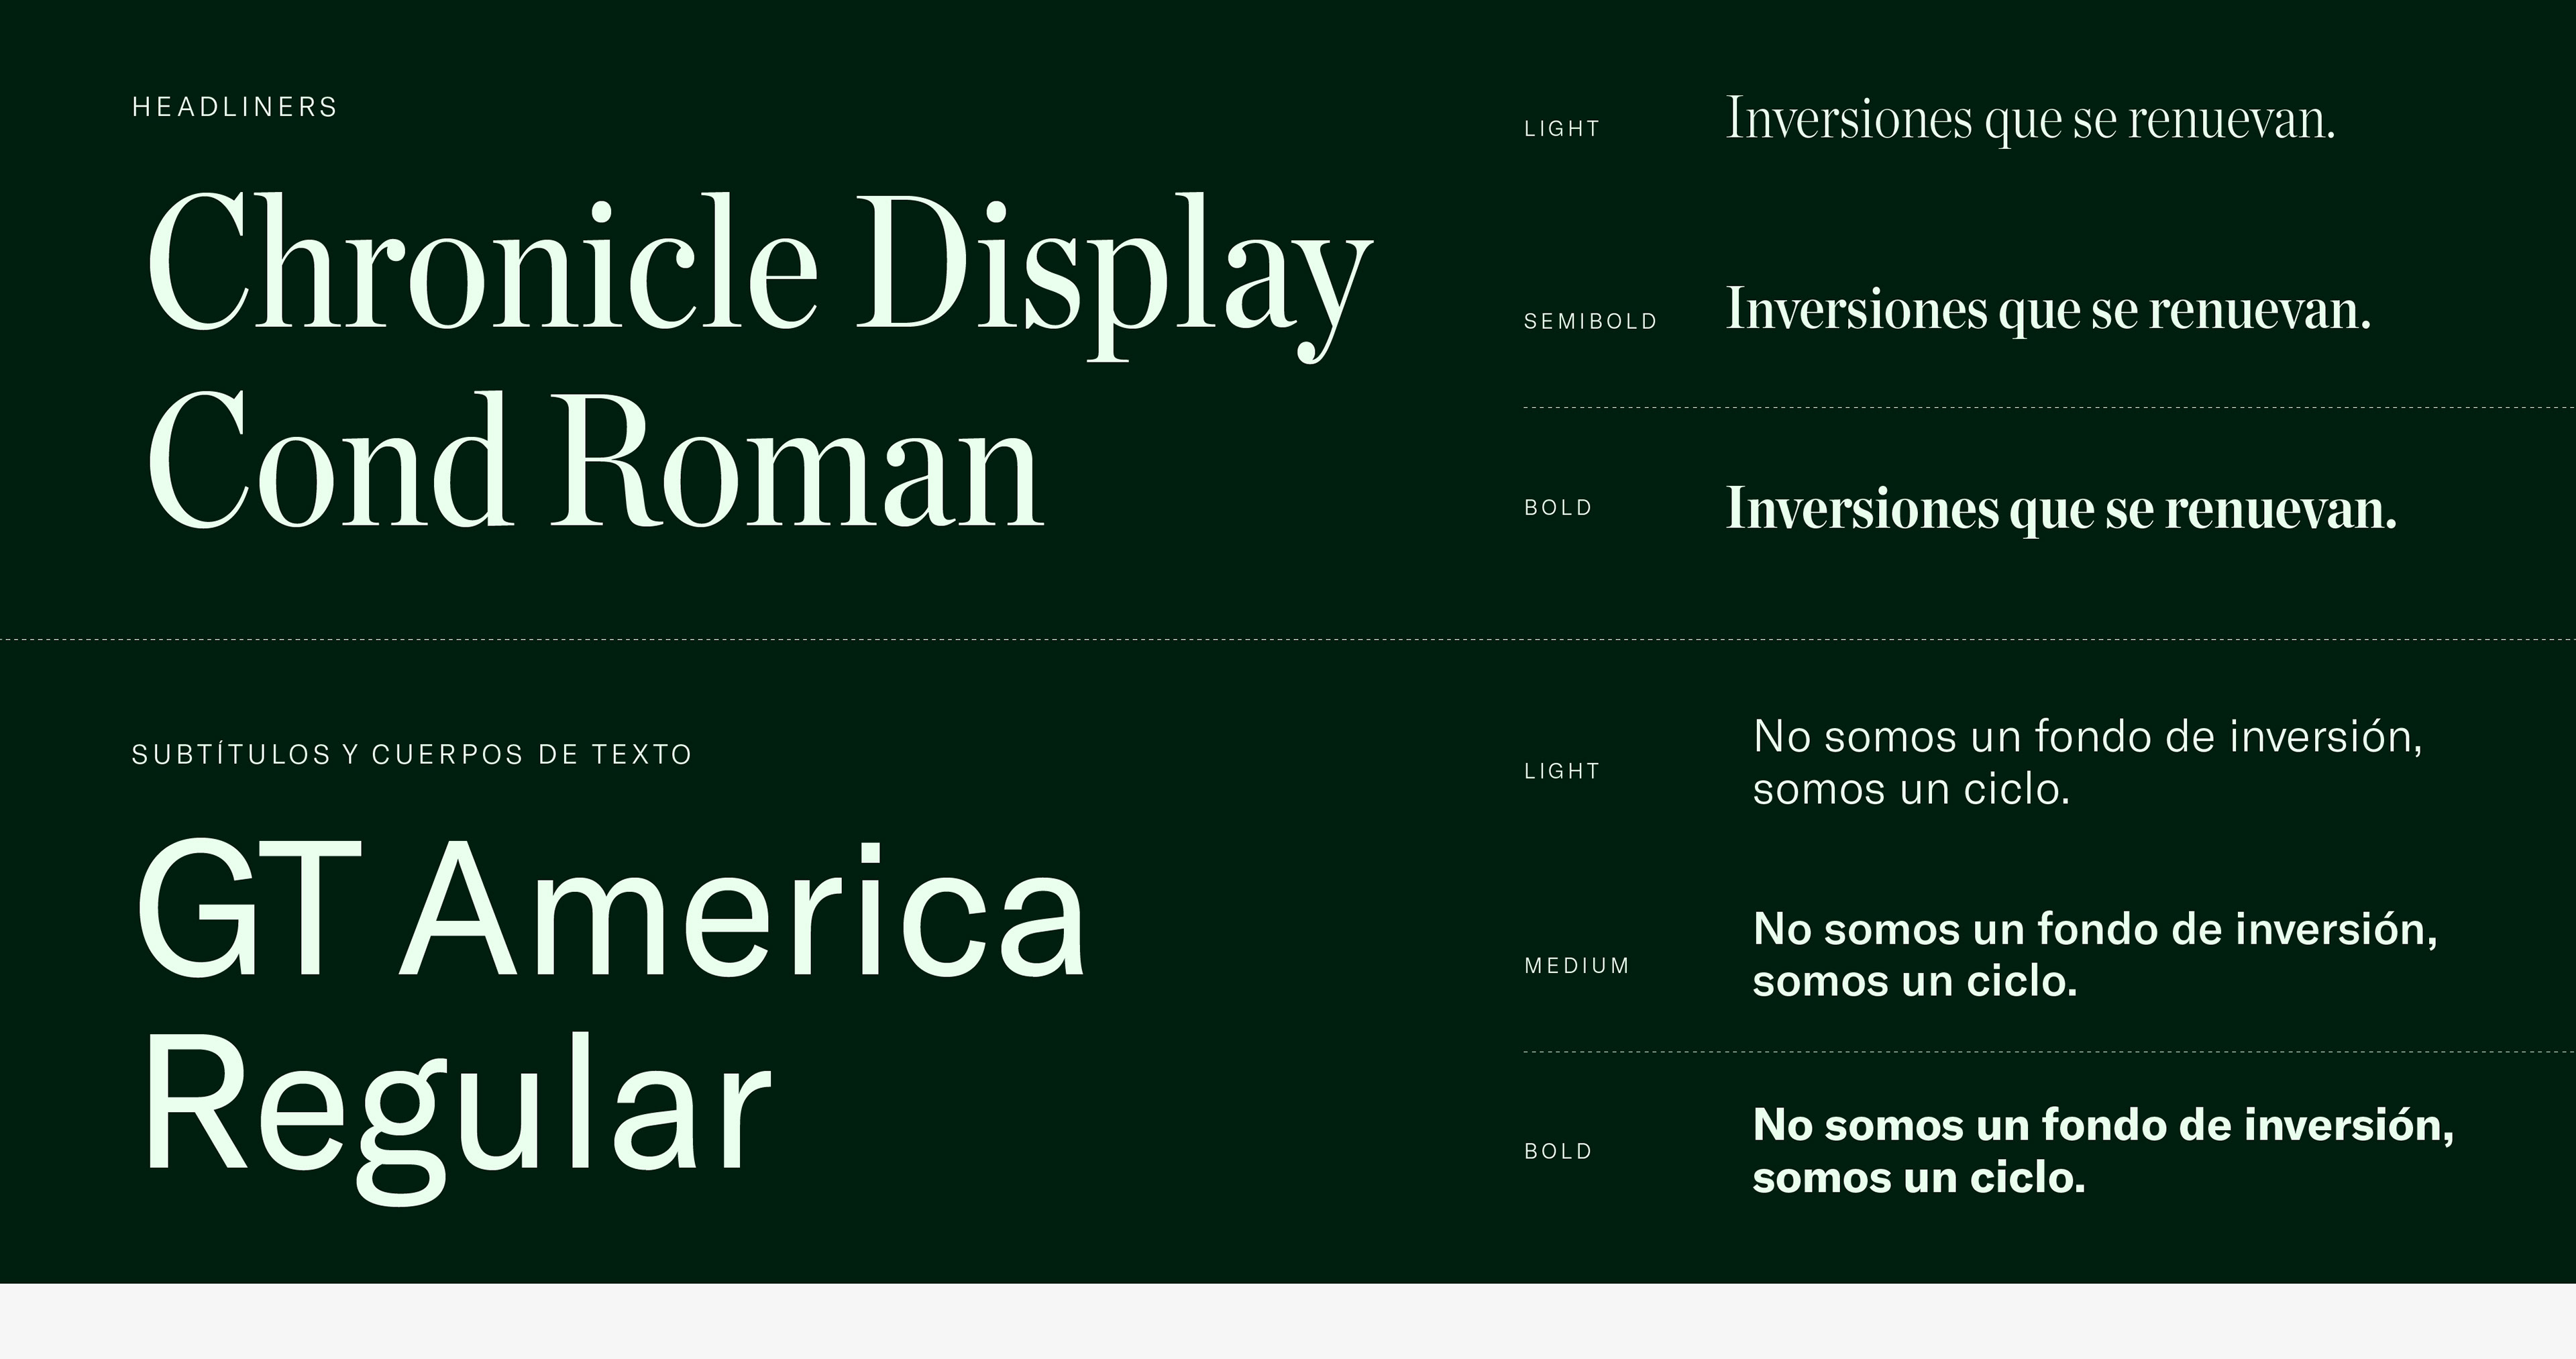Click the MEDIUM weight label
2576x1359 pixels.
click(x=1577, y=966)
